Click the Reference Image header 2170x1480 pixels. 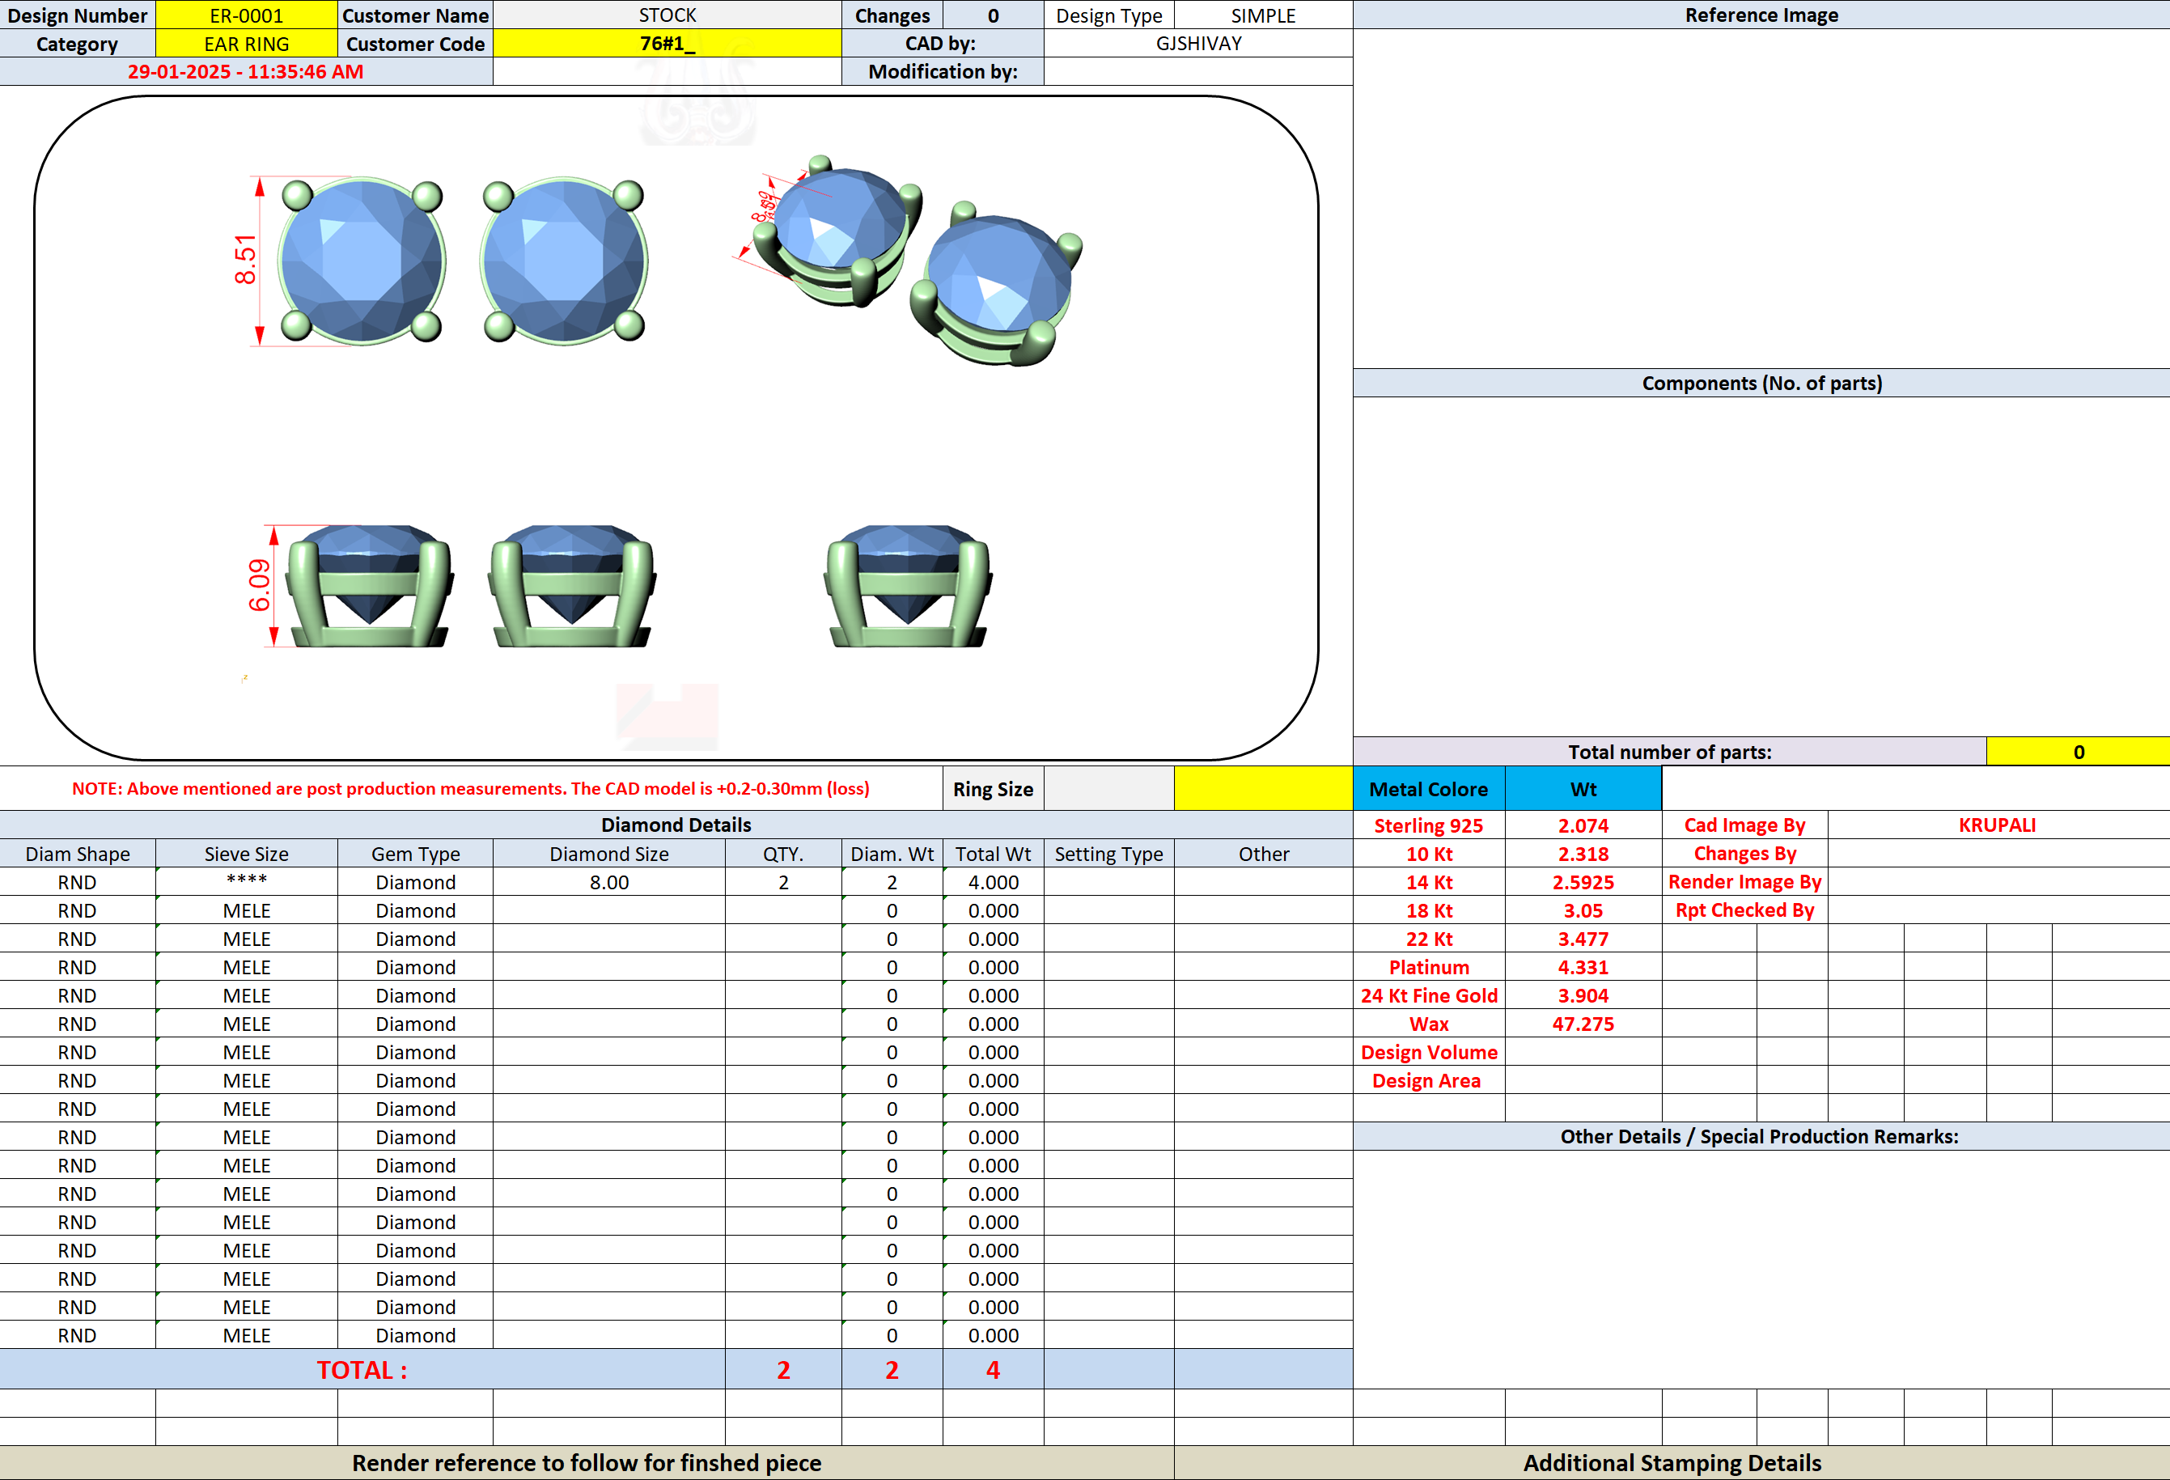(1761, 15)
